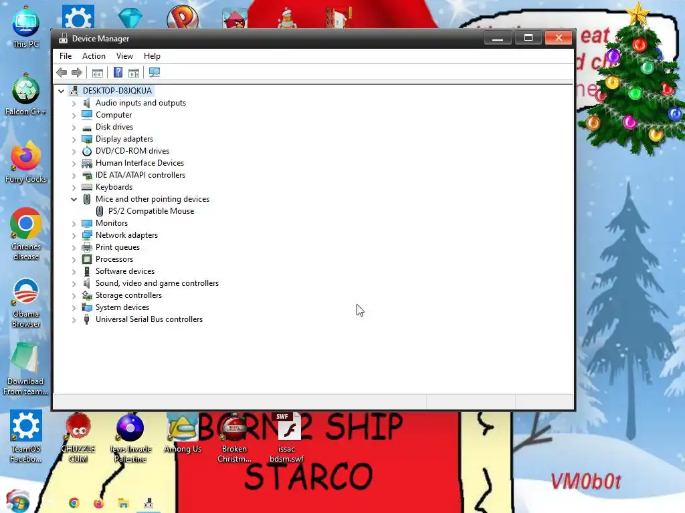
Task: Open File Explorer from the taskbar
Action: [124, 503]
